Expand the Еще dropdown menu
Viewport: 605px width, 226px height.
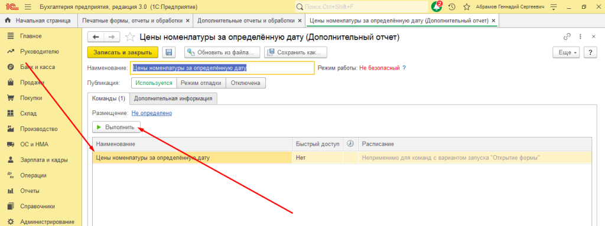click(x=566, y=52)
